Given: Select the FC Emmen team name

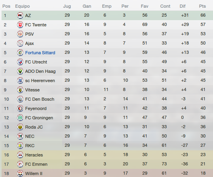Looking at the screenshot, I should (36, 164).
